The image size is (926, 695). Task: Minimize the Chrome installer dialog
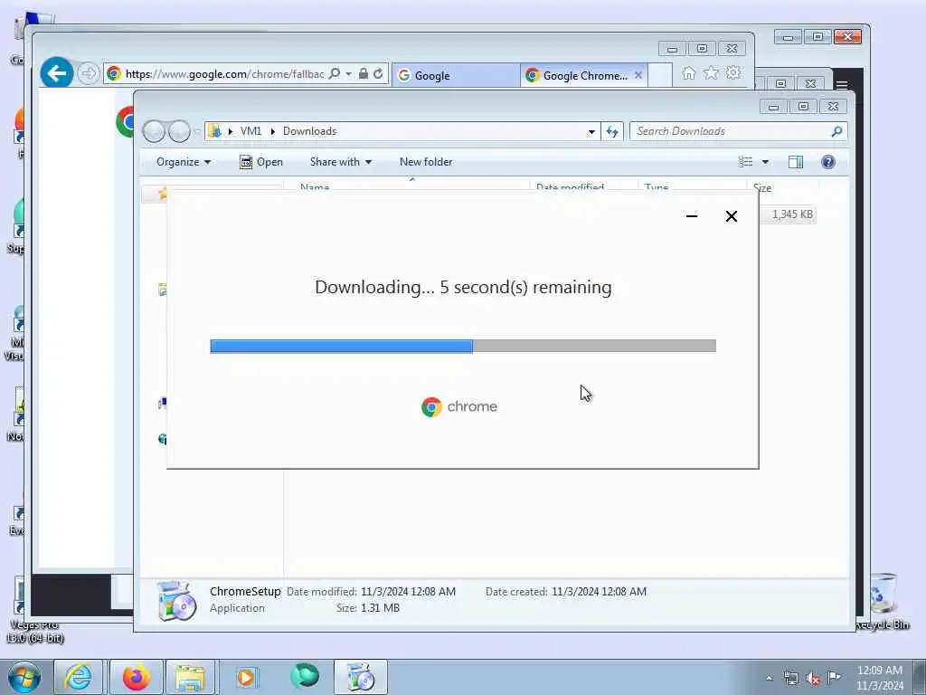tap(692, 216)
